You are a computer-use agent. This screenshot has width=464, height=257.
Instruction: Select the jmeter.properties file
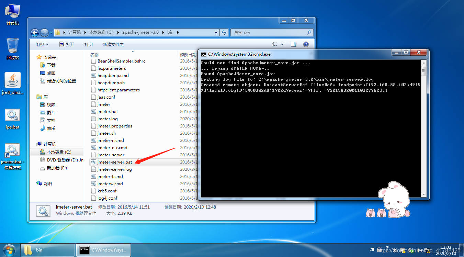(x=115, y=126)
